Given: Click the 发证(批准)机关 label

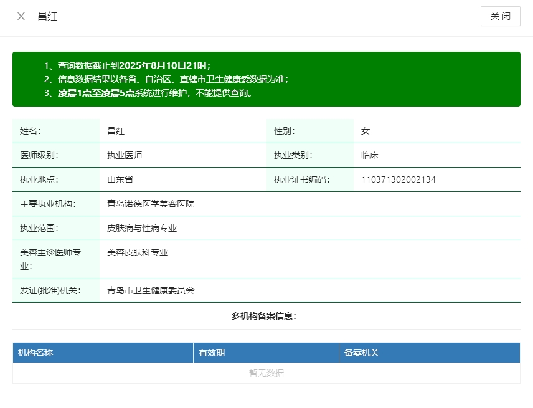Looking at the screenshot, I should 50,290.
